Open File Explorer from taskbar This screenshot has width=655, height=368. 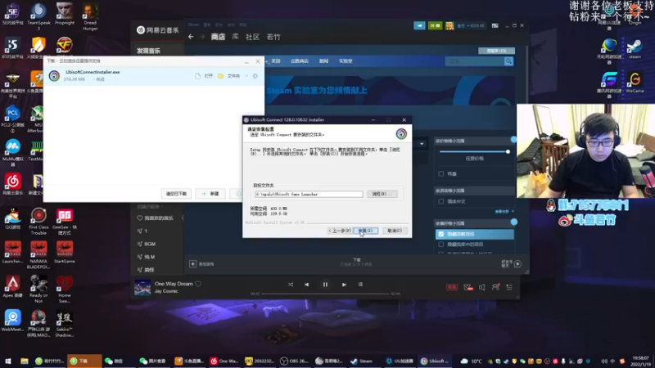coord(25,361)
